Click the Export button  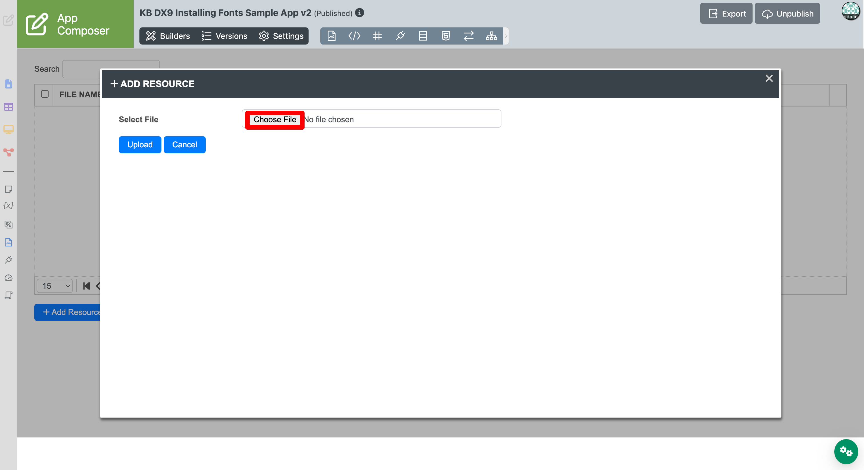[x=726, y=14]
